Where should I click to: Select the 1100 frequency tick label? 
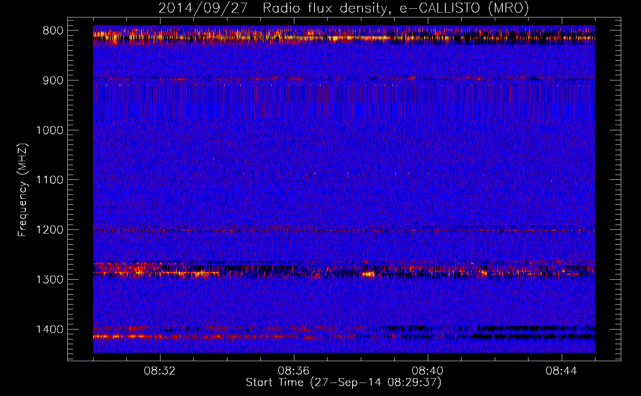tap(50, 180)
